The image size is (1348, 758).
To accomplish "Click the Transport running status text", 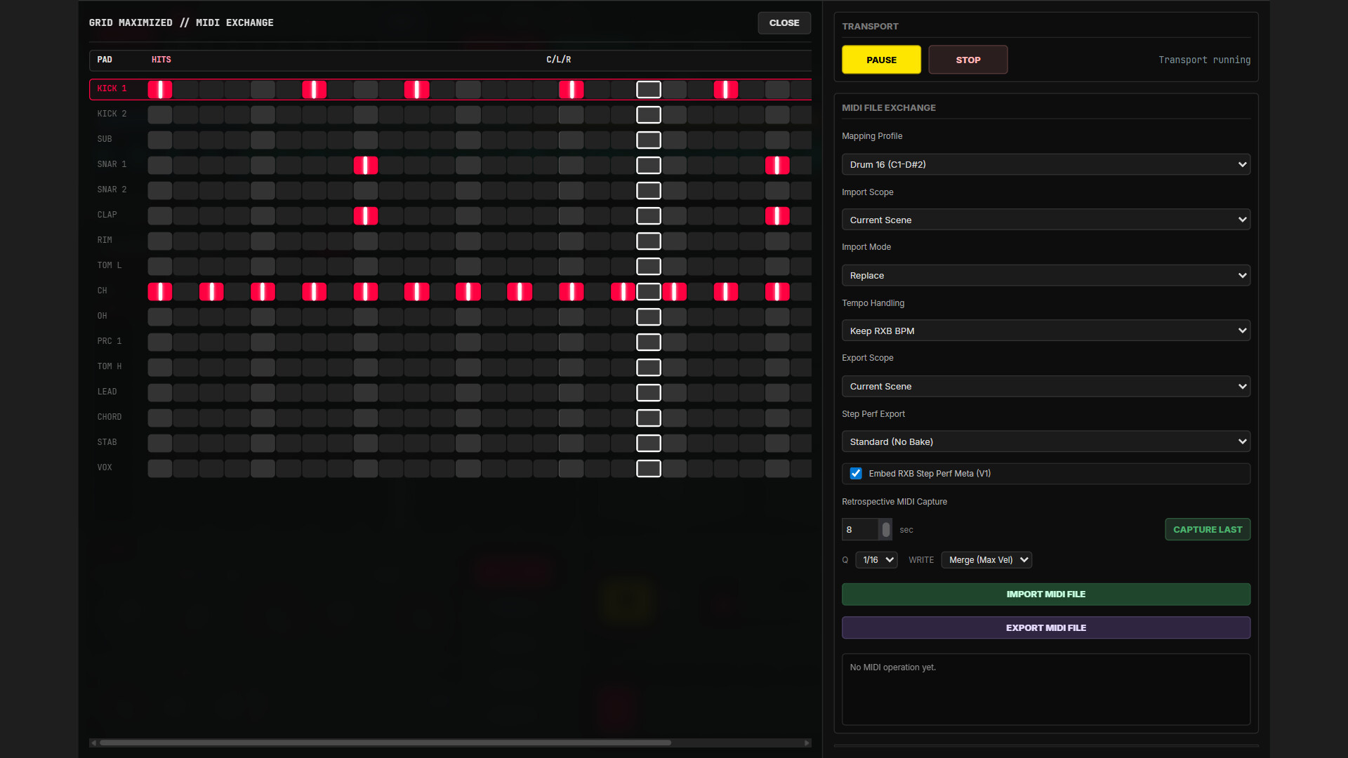I will pos(1204,60).
